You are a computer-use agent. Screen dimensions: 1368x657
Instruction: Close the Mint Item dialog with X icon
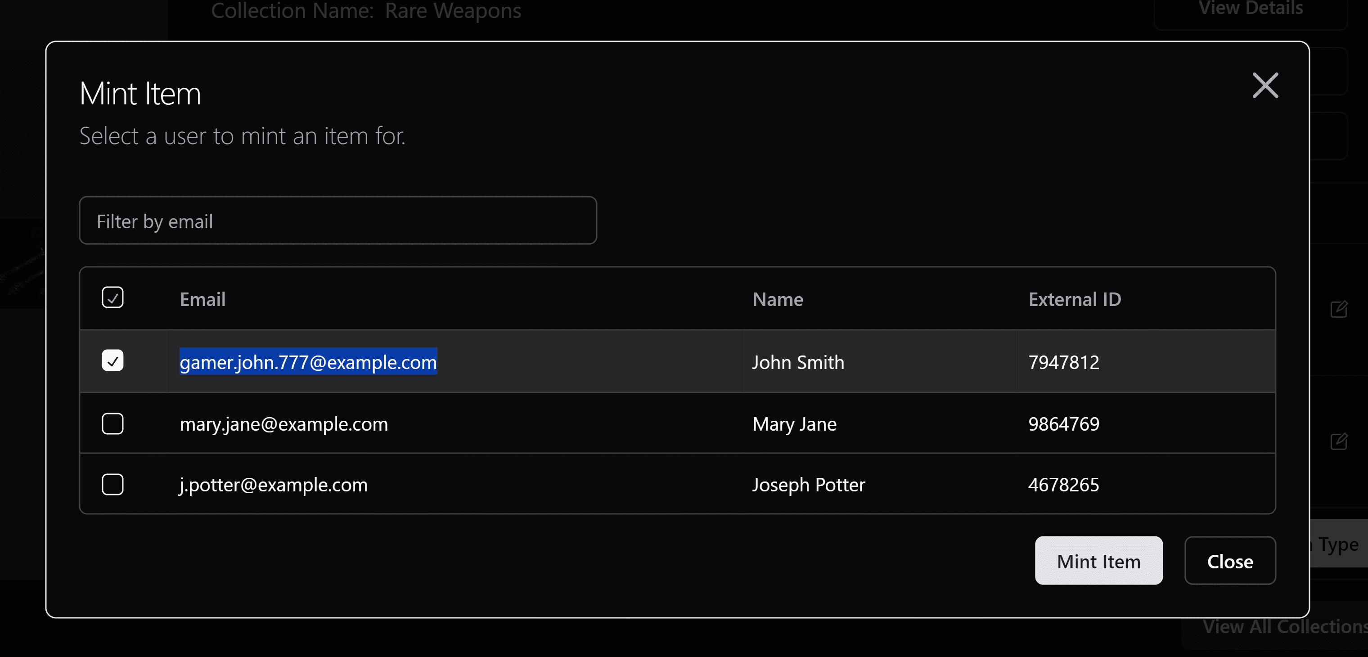pyautogui.click(x=1265, y=85)
